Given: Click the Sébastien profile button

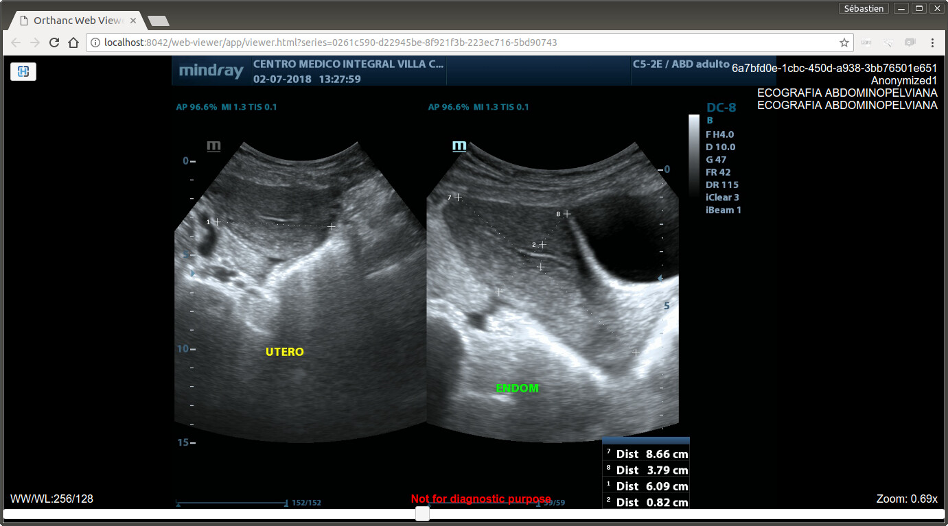Looking at the screenshot, I should [864, 8].
